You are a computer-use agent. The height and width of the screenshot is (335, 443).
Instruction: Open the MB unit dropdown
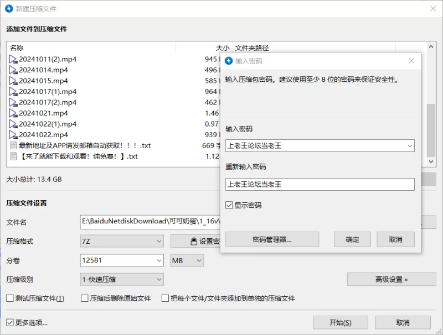click(187, 260)
